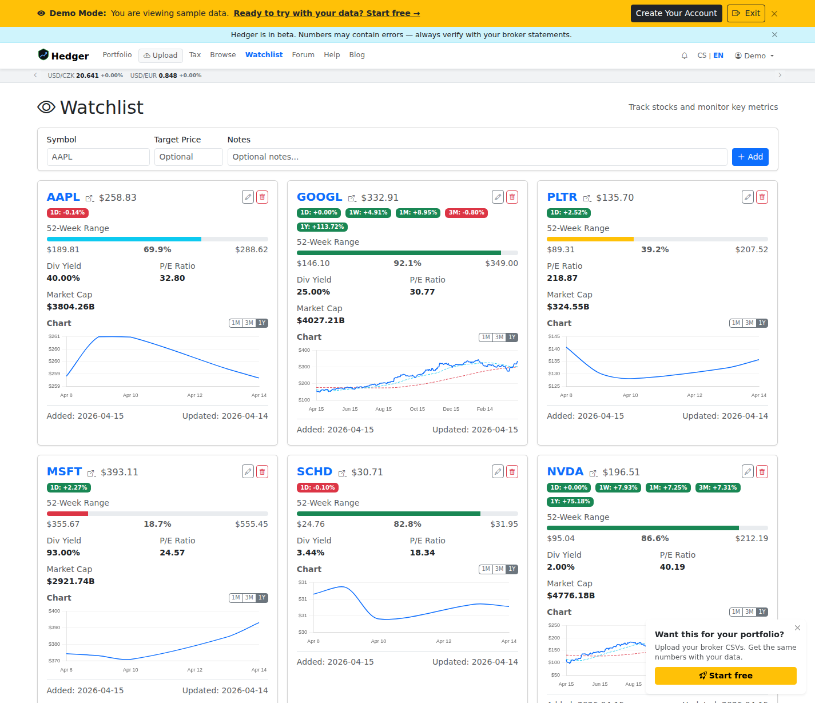Delete the PLTR watchlist entry
The image size is (815, 703).
click(x=762, y=197)
